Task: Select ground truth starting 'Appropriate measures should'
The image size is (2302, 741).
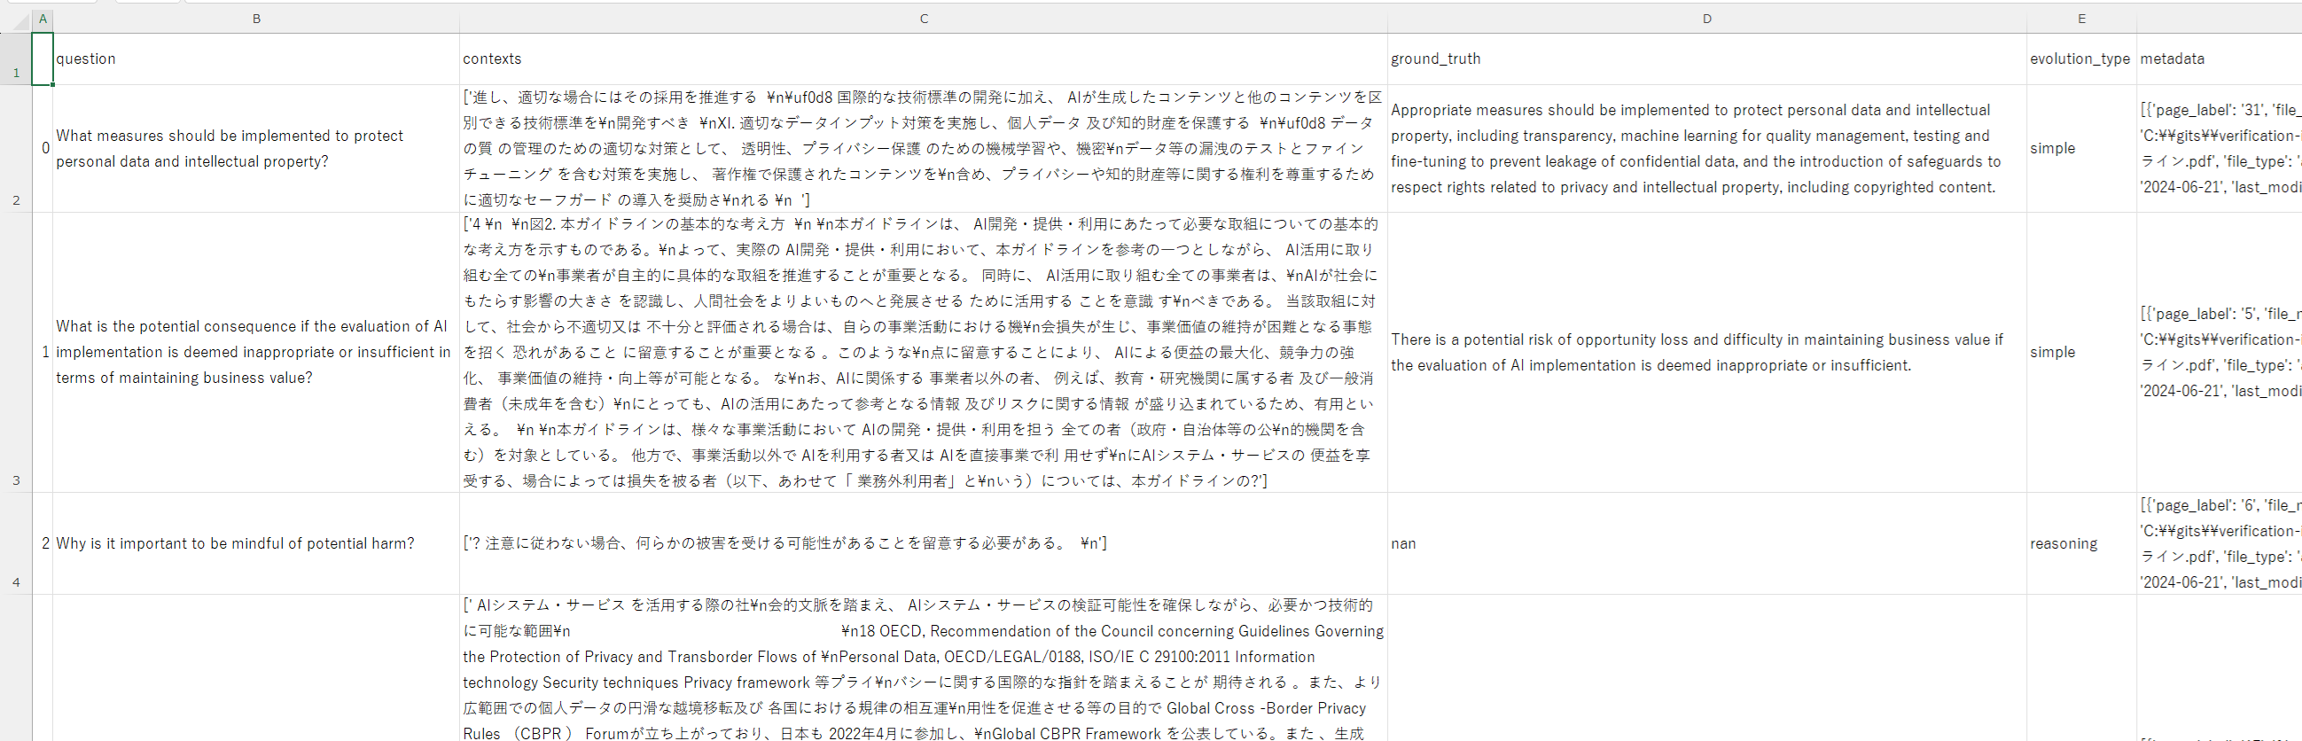Action: pos(1706,148)
